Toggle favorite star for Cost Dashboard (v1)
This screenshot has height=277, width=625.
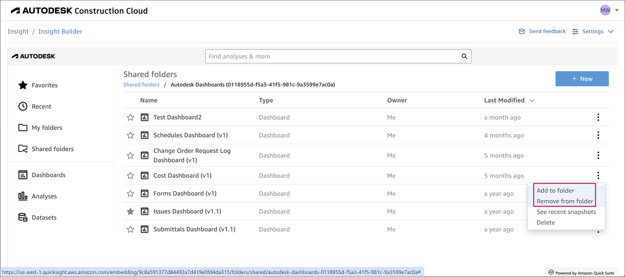130,176
